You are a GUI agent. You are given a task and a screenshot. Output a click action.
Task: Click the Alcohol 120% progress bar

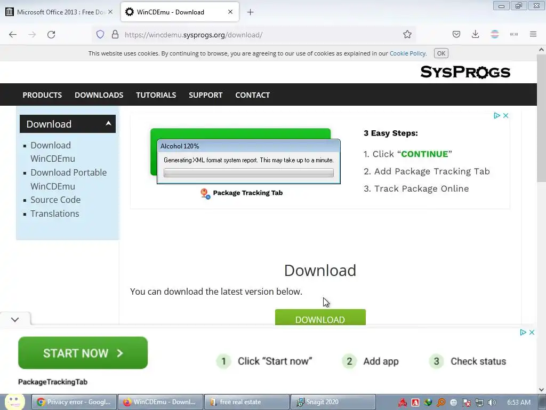pyautogui.click(x=248, y=172)
